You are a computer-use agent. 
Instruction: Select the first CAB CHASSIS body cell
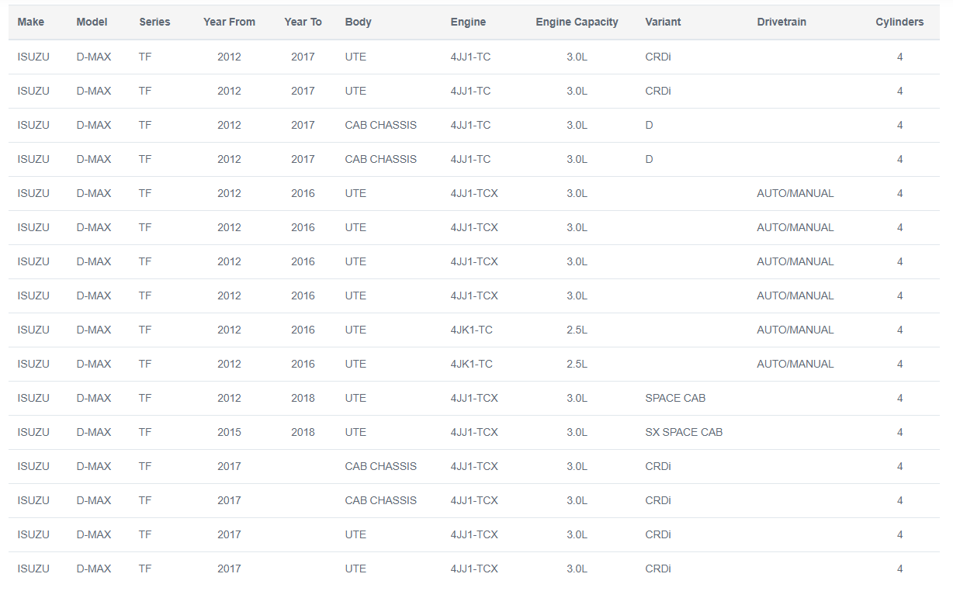[380, 125]
